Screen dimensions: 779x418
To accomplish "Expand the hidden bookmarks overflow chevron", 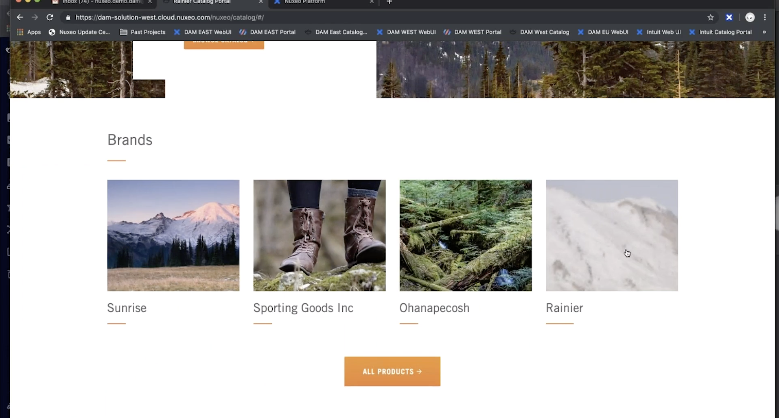I will (x=764, y=32).
